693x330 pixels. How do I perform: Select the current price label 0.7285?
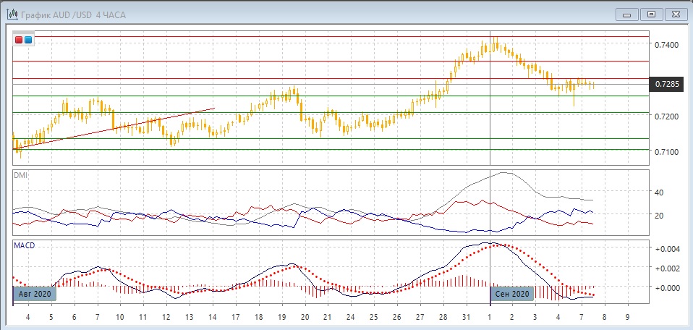[x=666, y=85]
